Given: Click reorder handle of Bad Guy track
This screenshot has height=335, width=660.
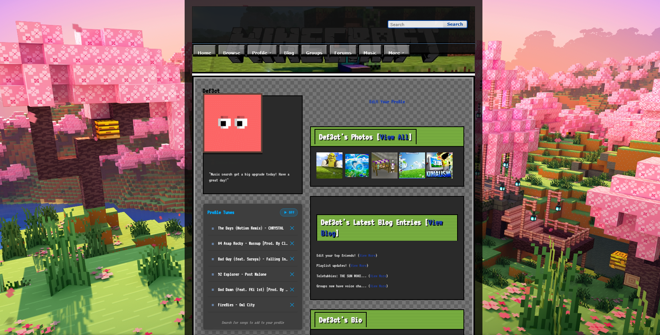Looking at the screenshot, I should pyautogui.click(x=213, y=259).
